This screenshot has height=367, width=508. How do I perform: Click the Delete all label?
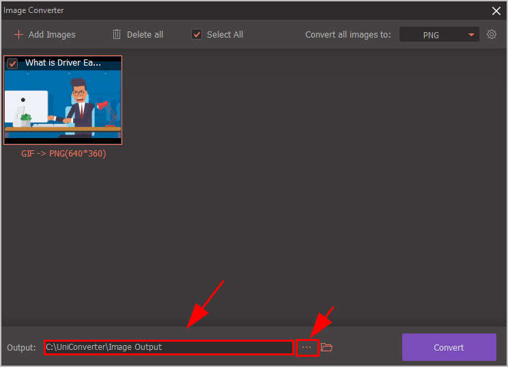[145, 35]
